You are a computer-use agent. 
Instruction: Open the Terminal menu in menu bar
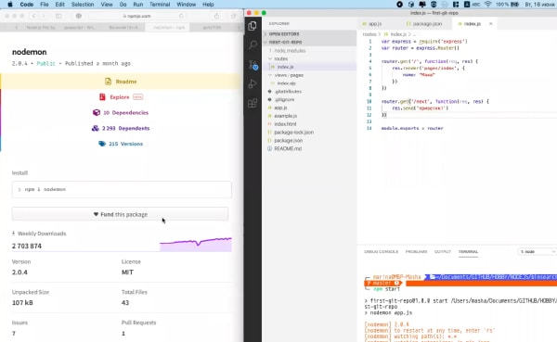(160, 5)
